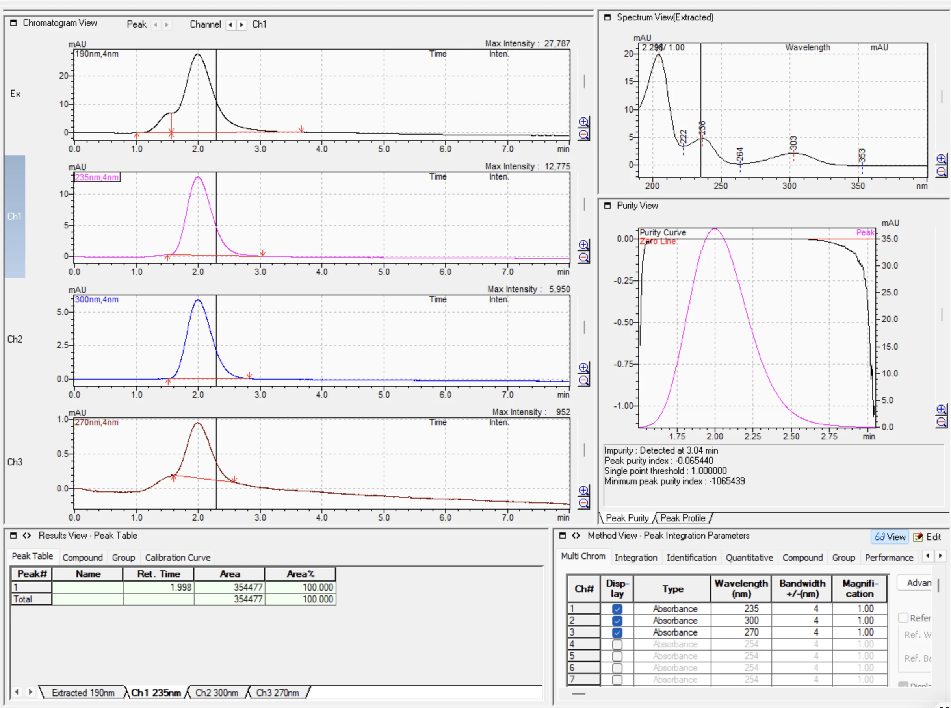Zoom in on the 190nm extracted chromatogram
951x708 pixels.
click(x=583, y=122)
